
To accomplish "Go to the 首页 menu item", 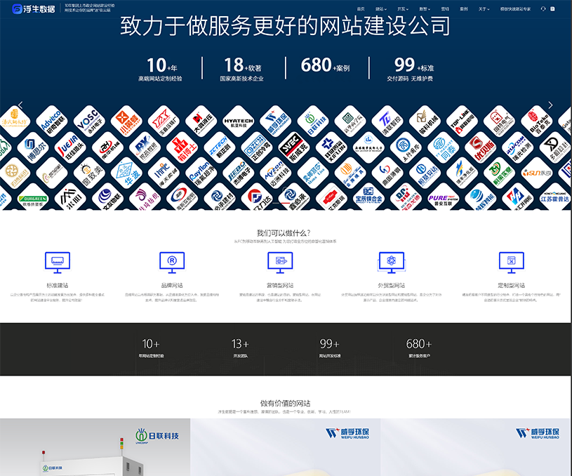I will tap(361, 9).
